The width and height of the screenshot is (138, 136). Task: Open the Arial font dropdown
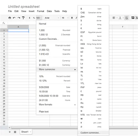(52, 18)
